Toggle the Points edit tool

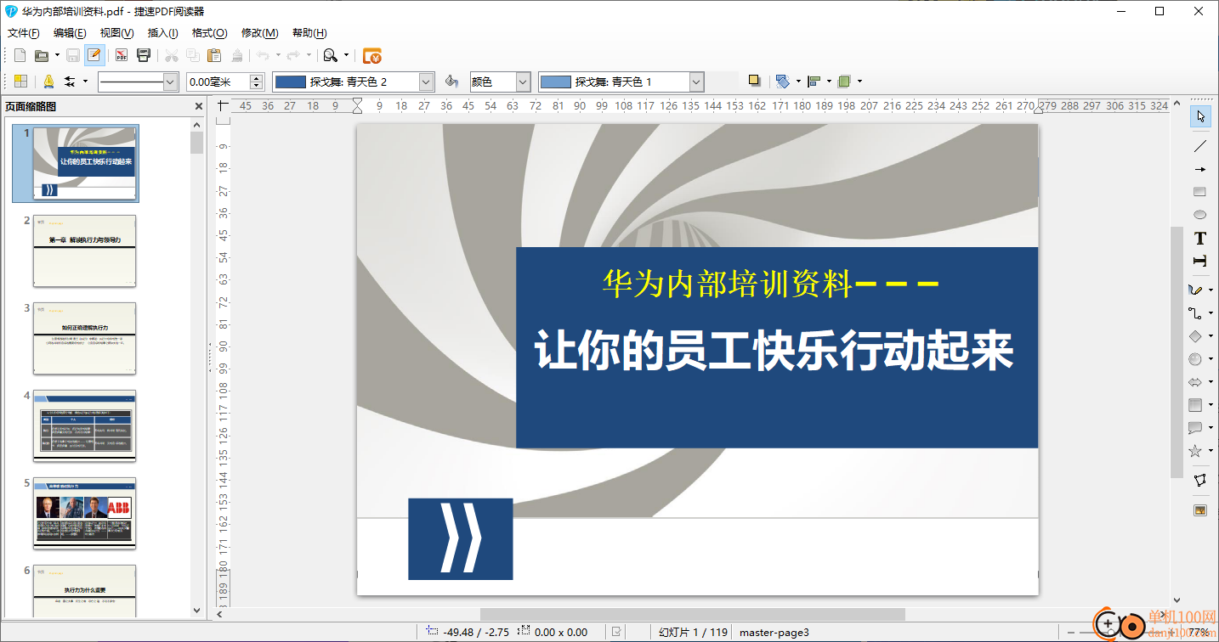coord(1200,481)
